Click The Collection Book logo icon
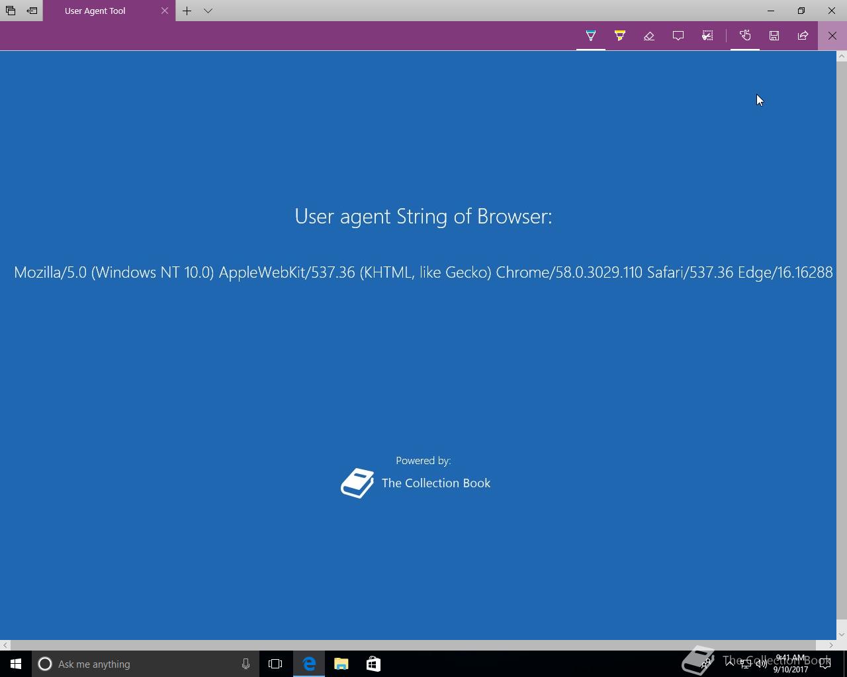The width and height of the screenshot is (847, 677). point(357,483)
